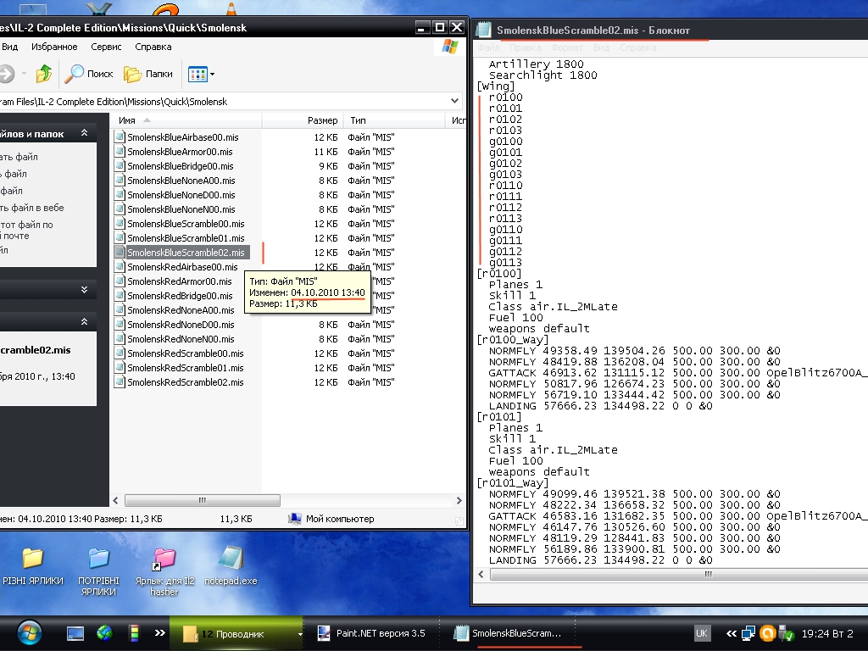The width and height of the screenshot is (868, 651).
Task: Switch to Paint.NET taskbar button
Action: (x=370, y=633)
